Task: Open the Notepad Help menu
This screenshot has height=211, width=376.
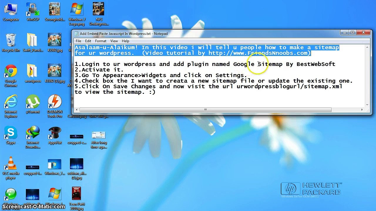Action: pos(125,41)
